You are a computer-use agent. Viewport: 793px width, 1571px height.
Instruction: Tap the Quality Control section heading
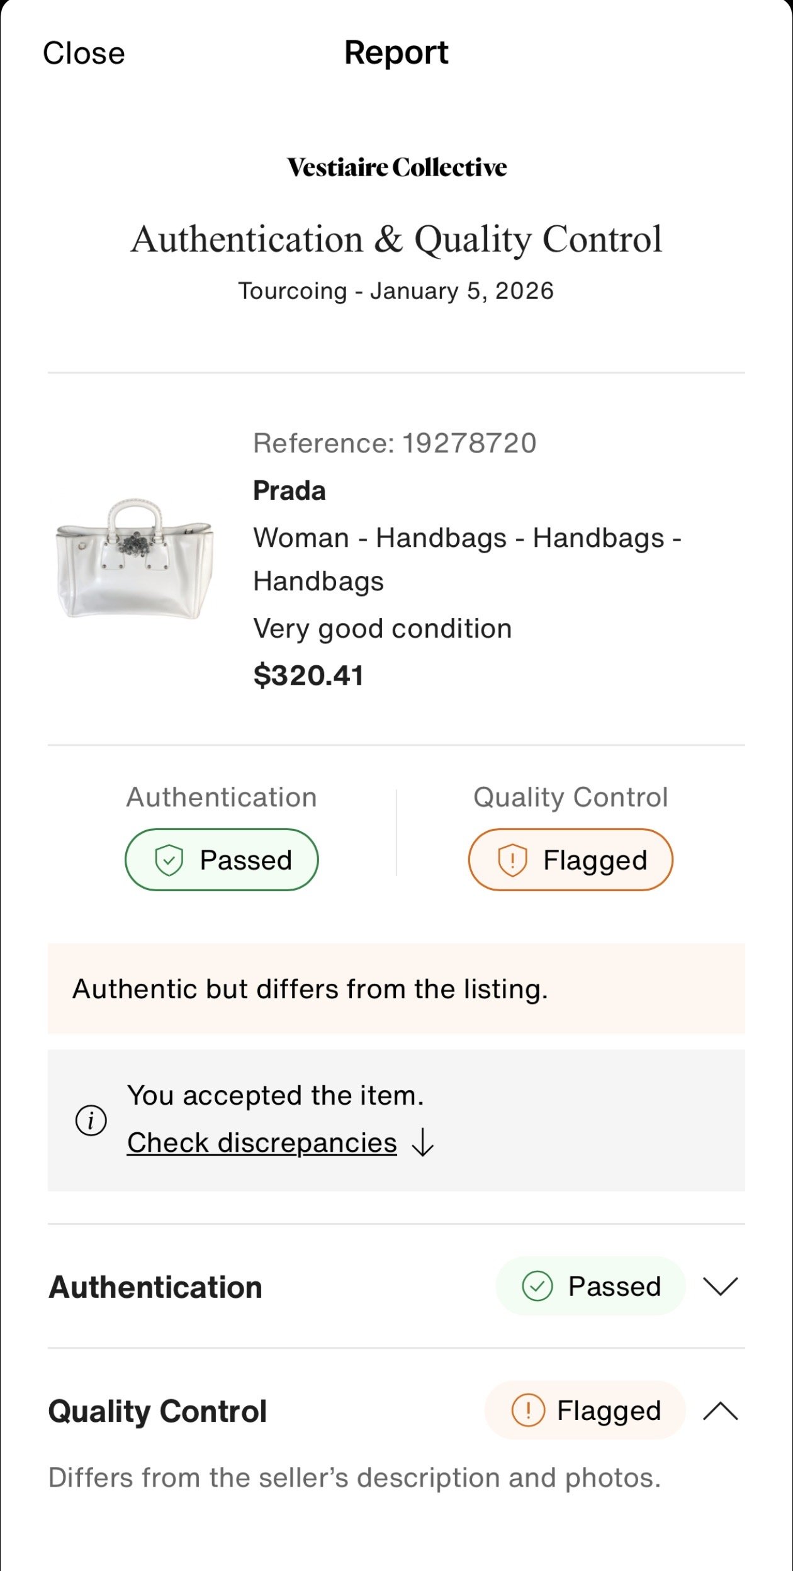pos(157,1411)
